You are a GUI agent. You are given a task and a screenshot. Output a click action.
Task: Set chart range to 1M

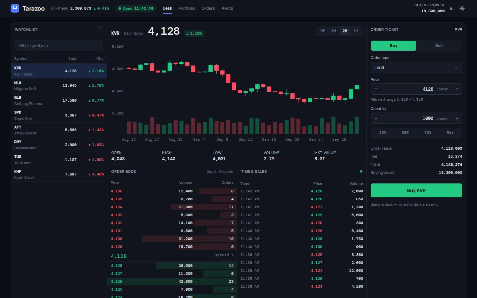click(x=333, y=31)
